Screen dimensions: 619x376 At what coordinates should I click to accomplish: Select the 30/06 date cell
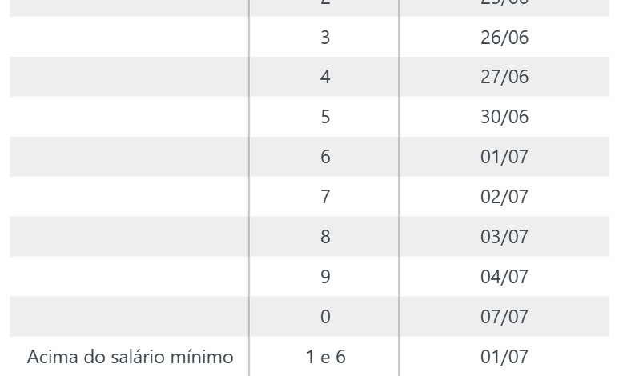504,117
